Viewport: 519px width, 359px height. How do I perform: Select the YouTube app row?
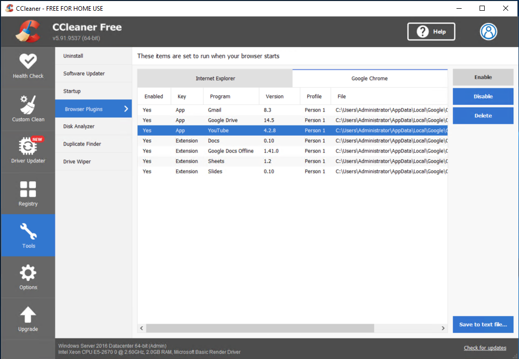(x=293, y=131)
